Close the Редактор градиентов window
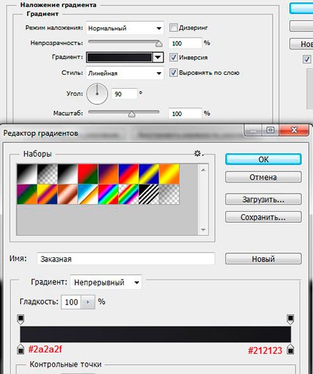This screenshot has height=374, width=313. [x=294, y=130]
